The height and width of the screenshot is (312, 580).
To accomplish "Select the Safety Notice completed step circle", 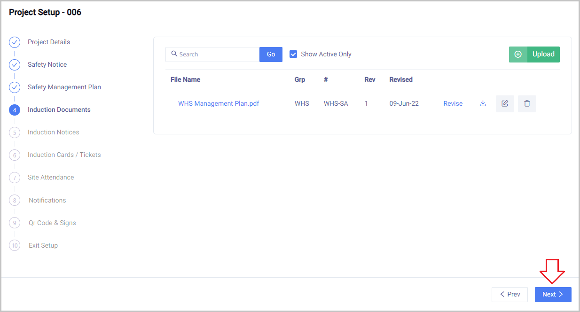I will [x=15, y=65].
